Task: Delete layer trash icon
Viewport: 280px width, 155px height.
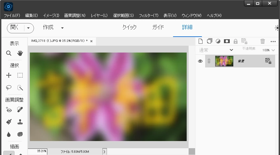Action: point(262,41)
